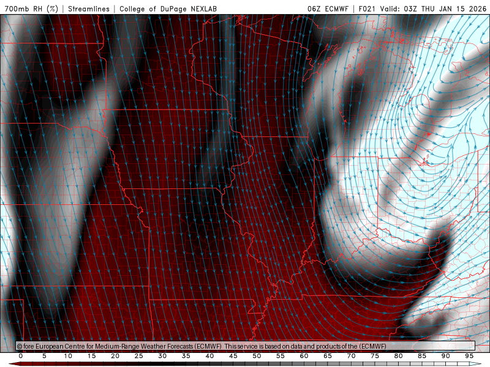Viewport: 490px width, 367px height.
Task: Select the "55" scale label
Action: click(281, 356)
